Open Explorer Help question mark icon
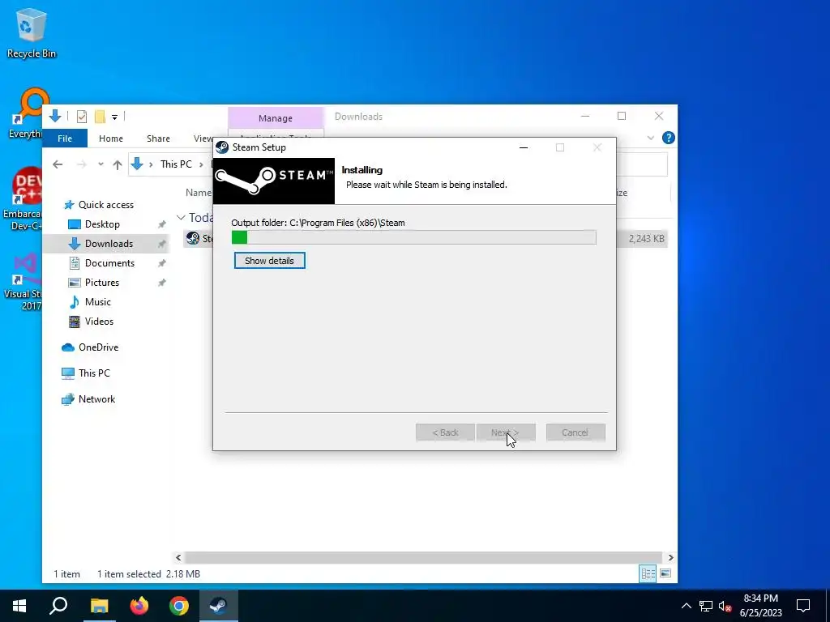The width and height of the screenshot is (830, 622). pyautogui.click(x=669, y=138)
